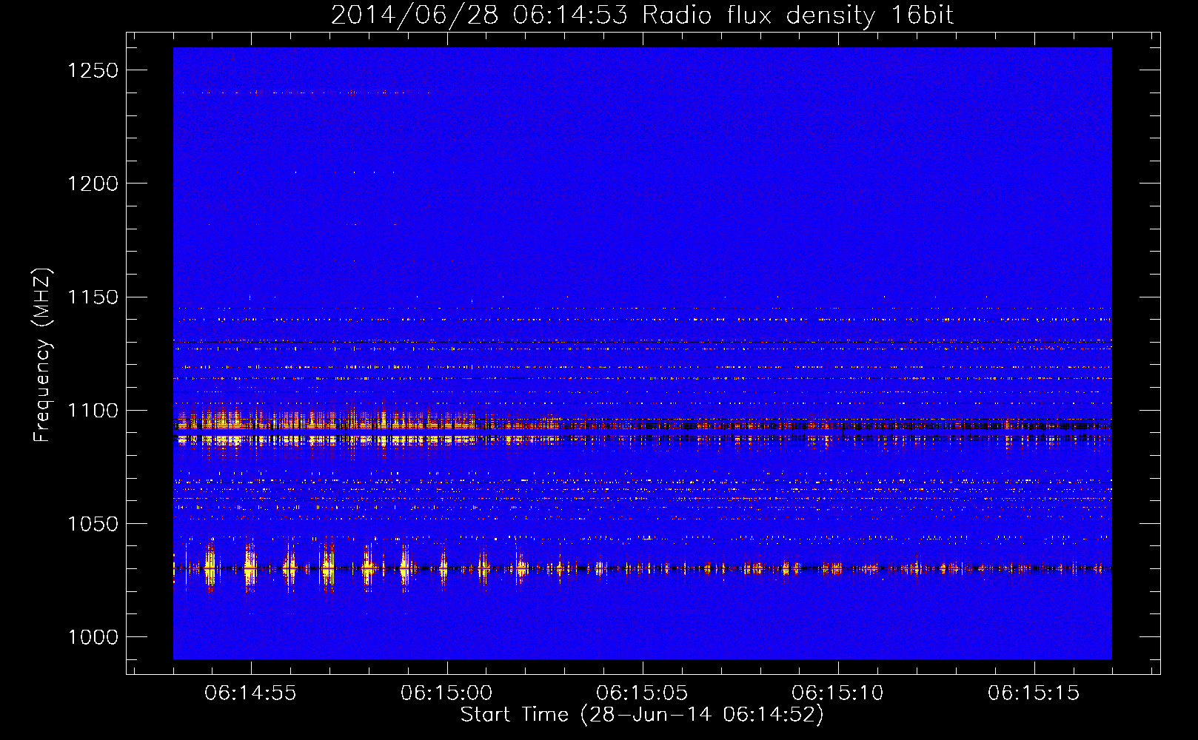Click the 1000 frequency tick label

point(93,637)
